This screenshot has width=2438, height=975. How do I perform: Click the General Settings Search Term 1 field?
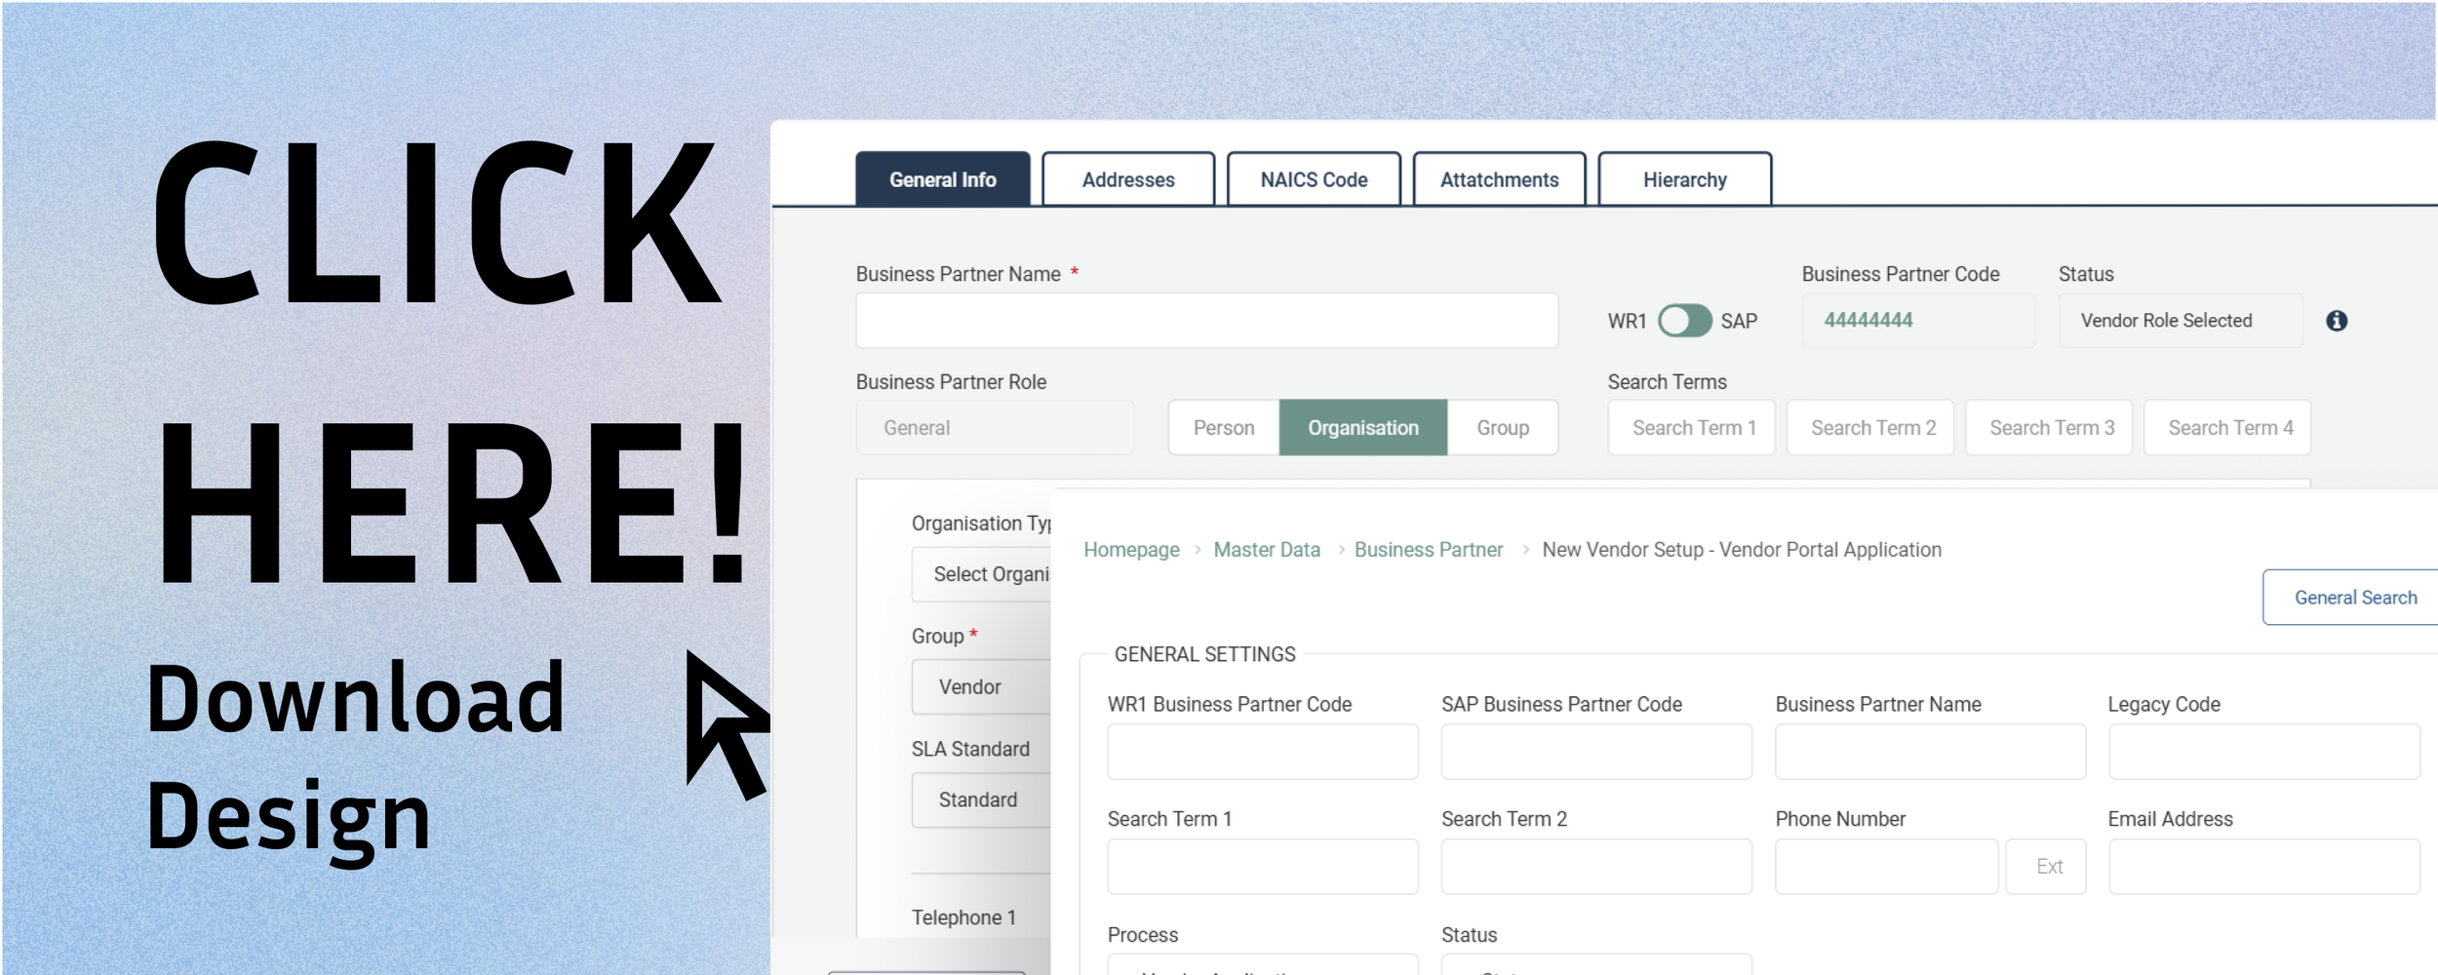click(1263, 867)
